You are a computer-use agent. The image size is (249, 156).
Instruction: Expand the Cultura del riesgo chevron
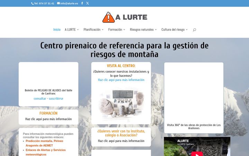[x=187, y=29]
